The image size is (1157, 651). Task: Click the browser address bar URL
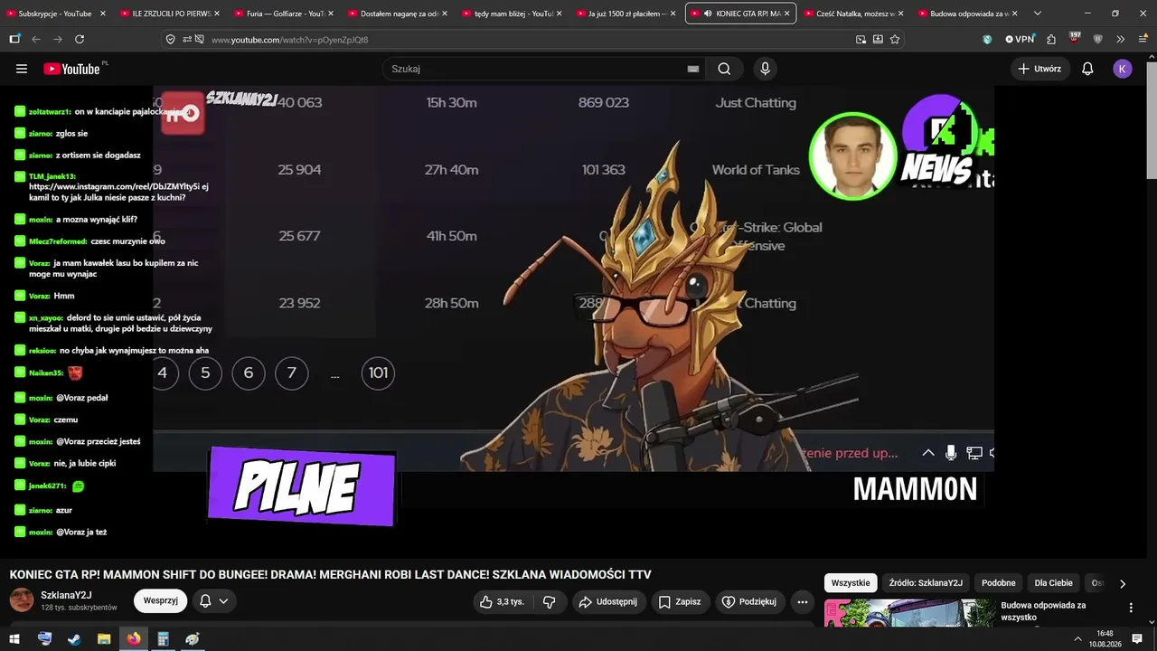click(x=289, y=40)
